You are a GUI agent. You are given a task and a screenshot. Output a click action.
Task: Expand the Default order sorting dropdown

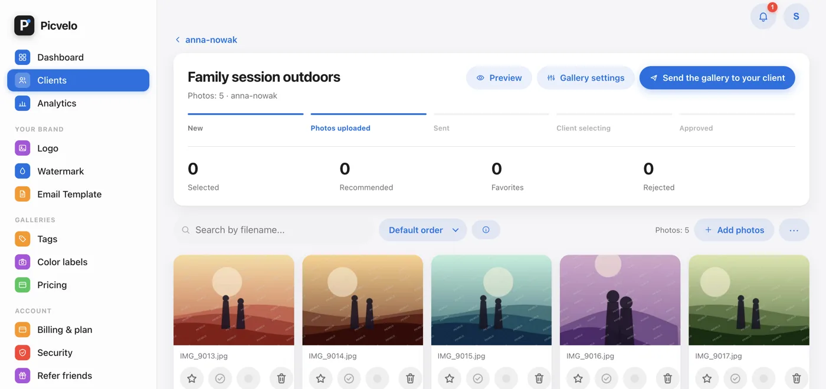pos(422,230)
